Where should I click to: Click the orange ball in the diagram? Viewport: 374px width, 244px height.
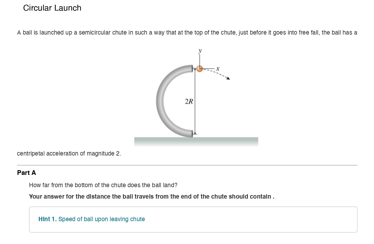[199, 69]
